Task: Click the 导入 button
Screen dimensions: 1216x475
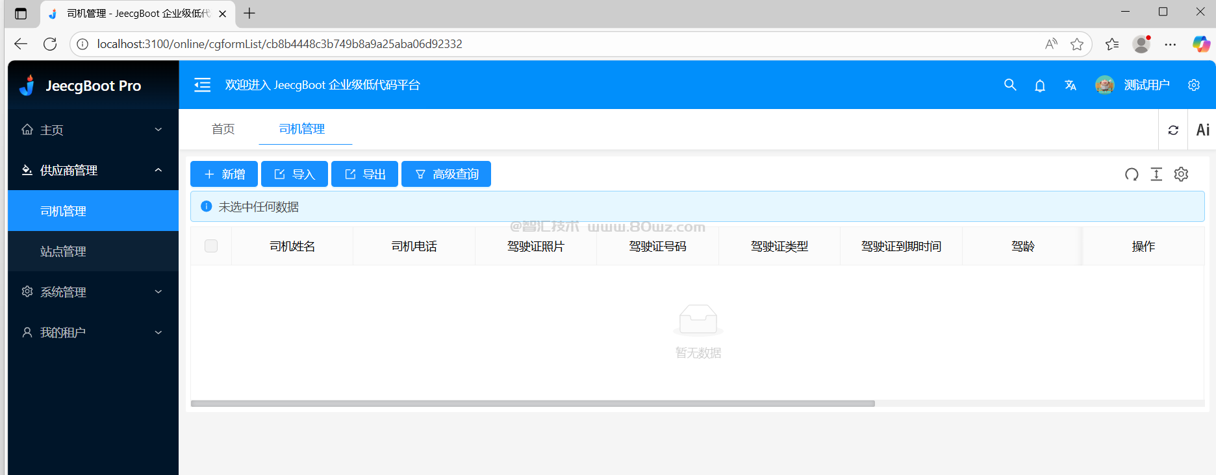Action: coord(294,174)
